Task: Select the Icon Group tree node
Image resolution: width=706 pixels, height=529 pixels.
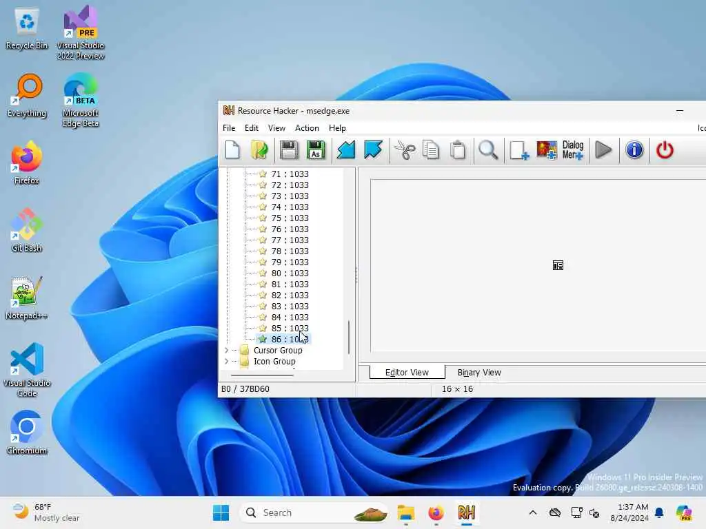Action: click(x=274, y=361)
